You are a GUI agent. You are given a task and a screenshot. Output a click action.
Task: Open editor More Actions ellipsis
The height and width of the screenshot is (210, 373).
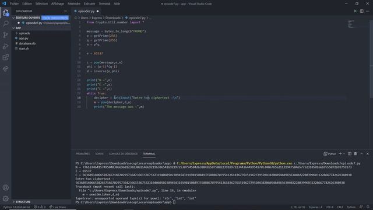pos(368,11)
